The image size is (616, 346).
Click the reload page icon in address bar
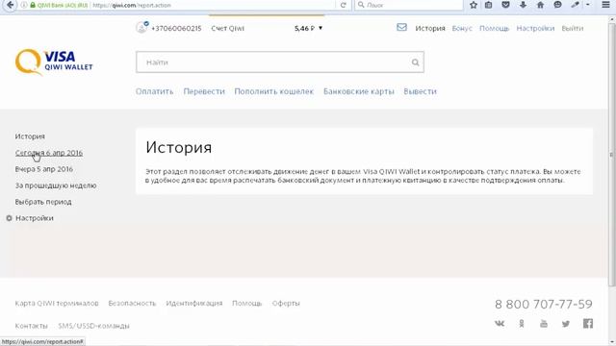click(343, 5)
